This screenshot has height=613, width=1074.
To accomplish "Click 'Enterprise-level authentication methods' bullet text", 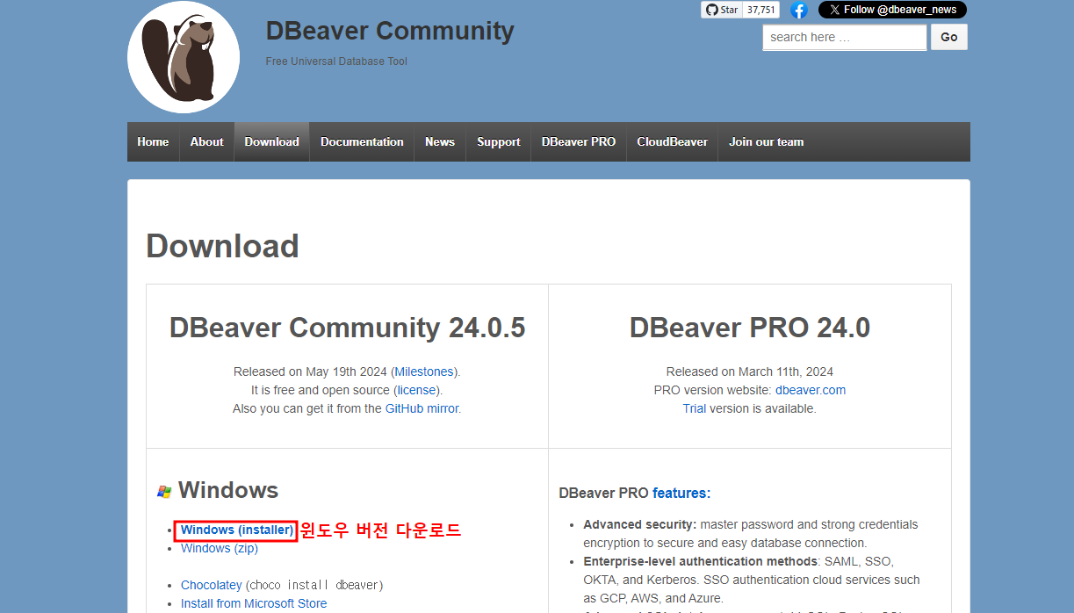I will [700, 561].
